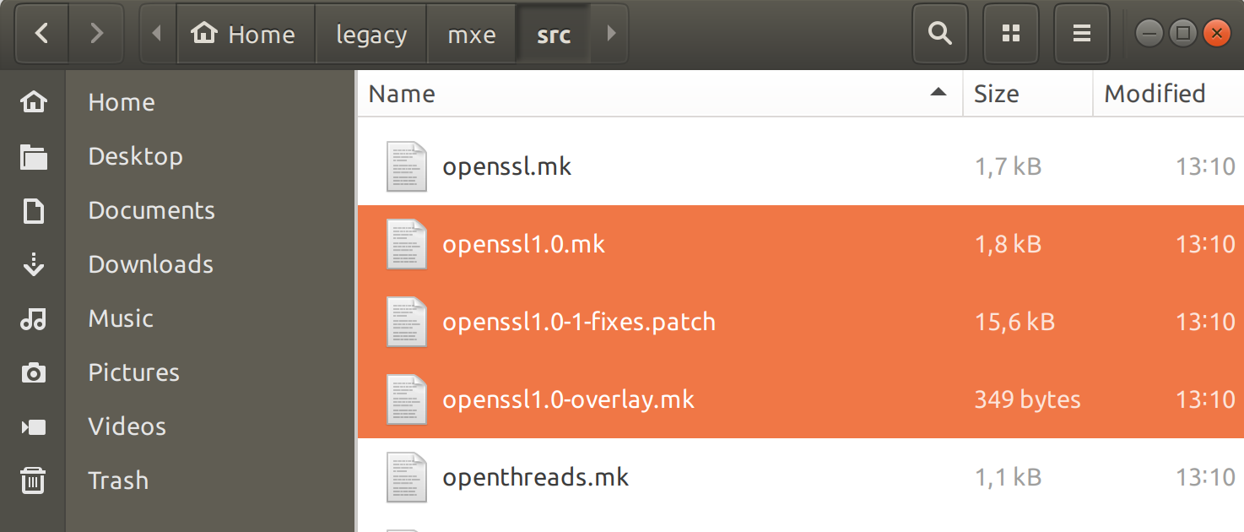Go forward with the right arrow button
Image resolution: width=1244 pixels, height=532 pixels.
(97, 34)
